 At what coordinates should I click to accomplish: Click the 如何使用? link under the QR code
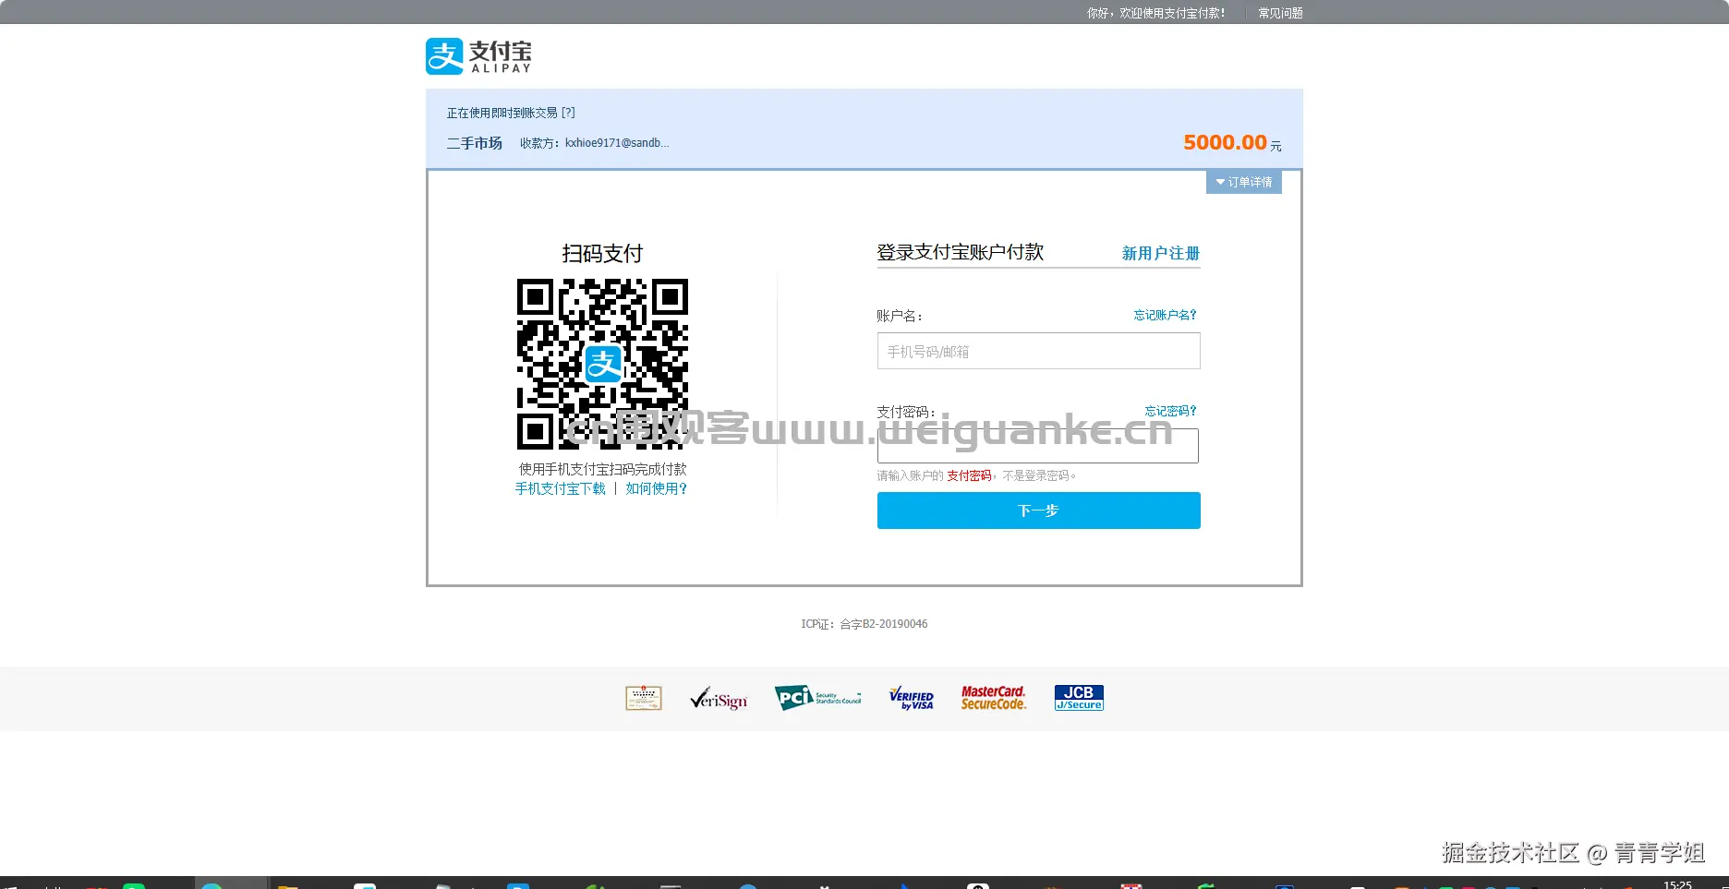click(x=656, y=488)
